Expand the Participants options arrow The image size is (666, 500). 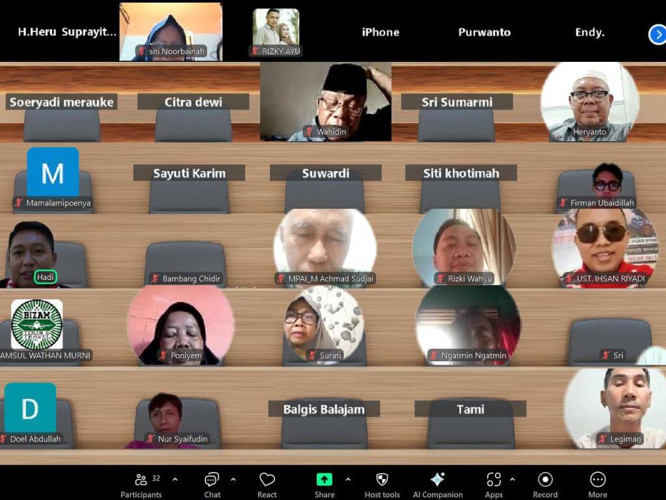pyautogui.click(x=175, y=480)
